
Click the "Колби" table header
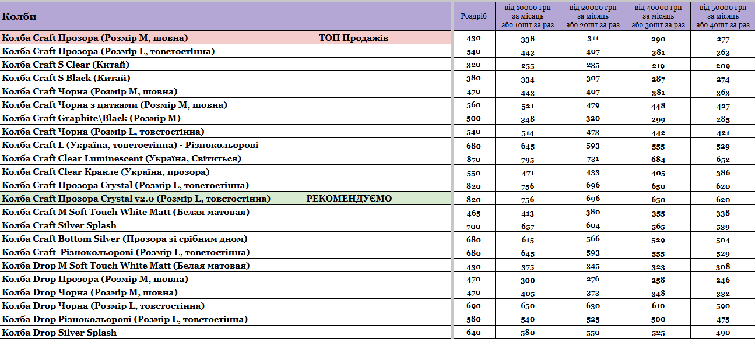226,16
